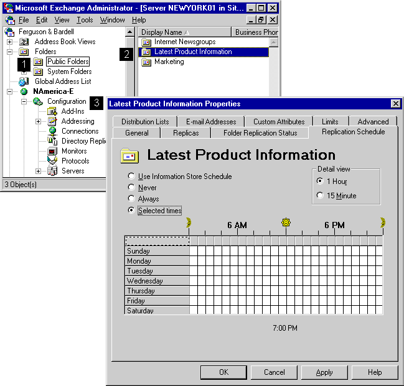The width and height of the screenshot is (404, 386).
Task: Select Use Information Store Schedule option
Action: point(180,177)
